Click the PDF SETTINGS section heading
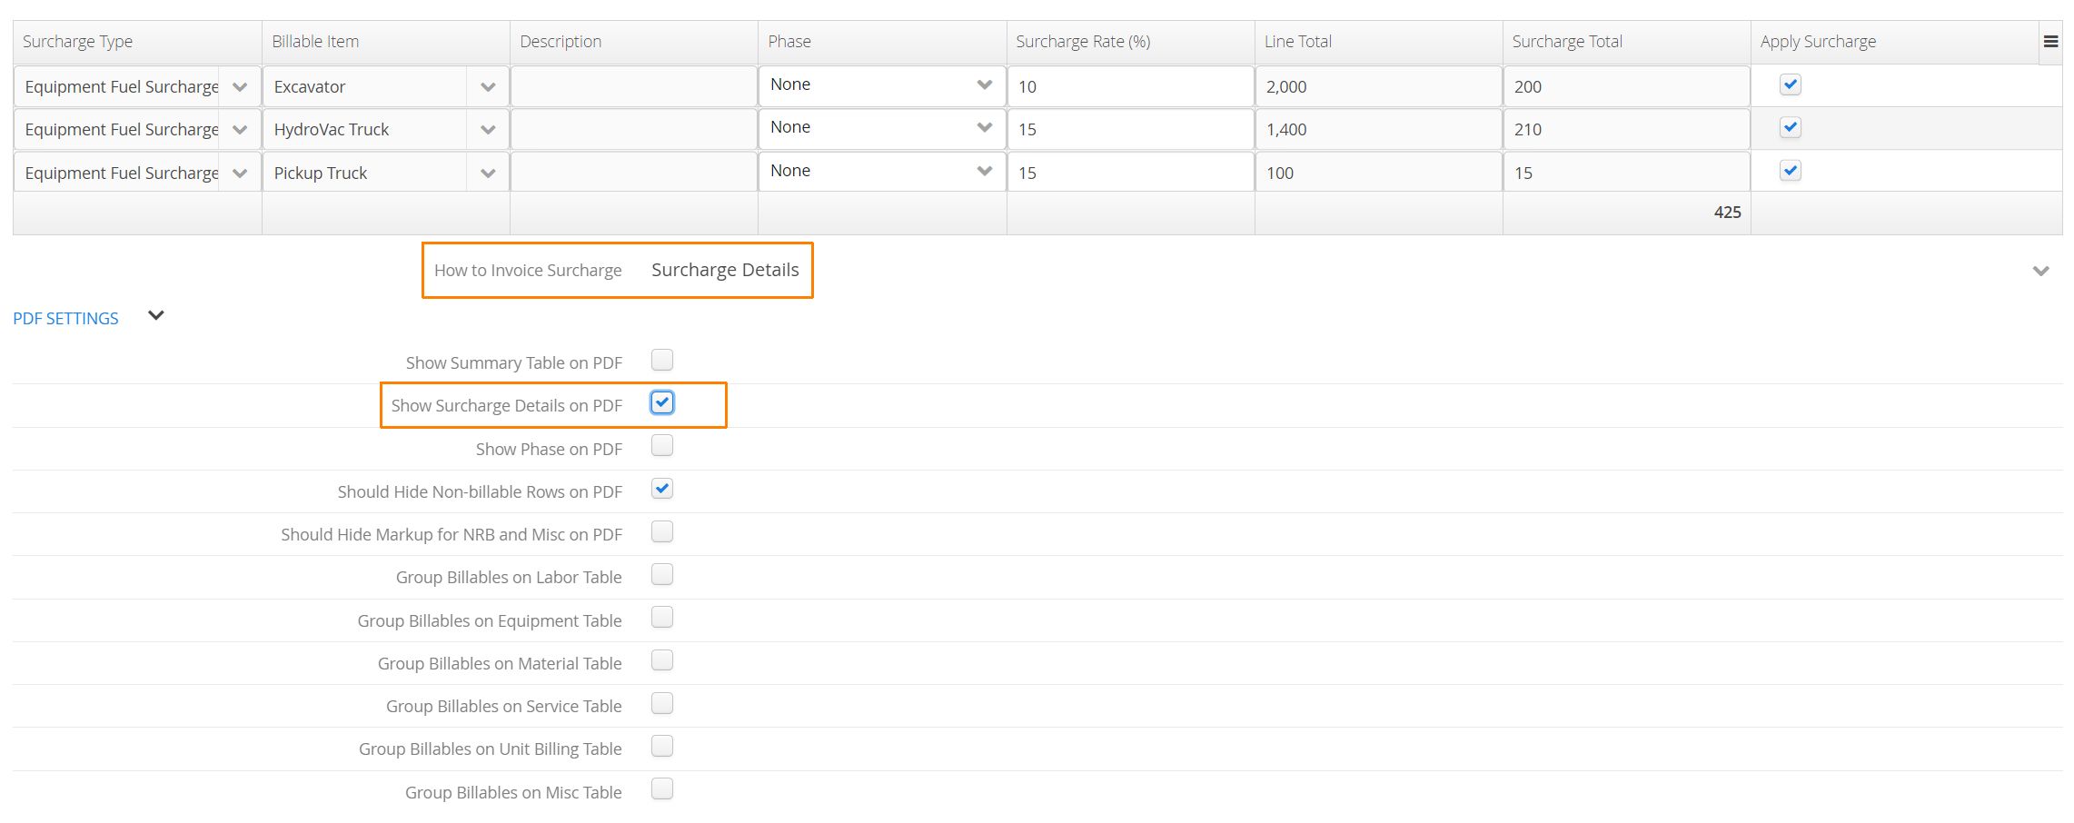This screenshot has height=823, width=2074. [x=65, y=319]
